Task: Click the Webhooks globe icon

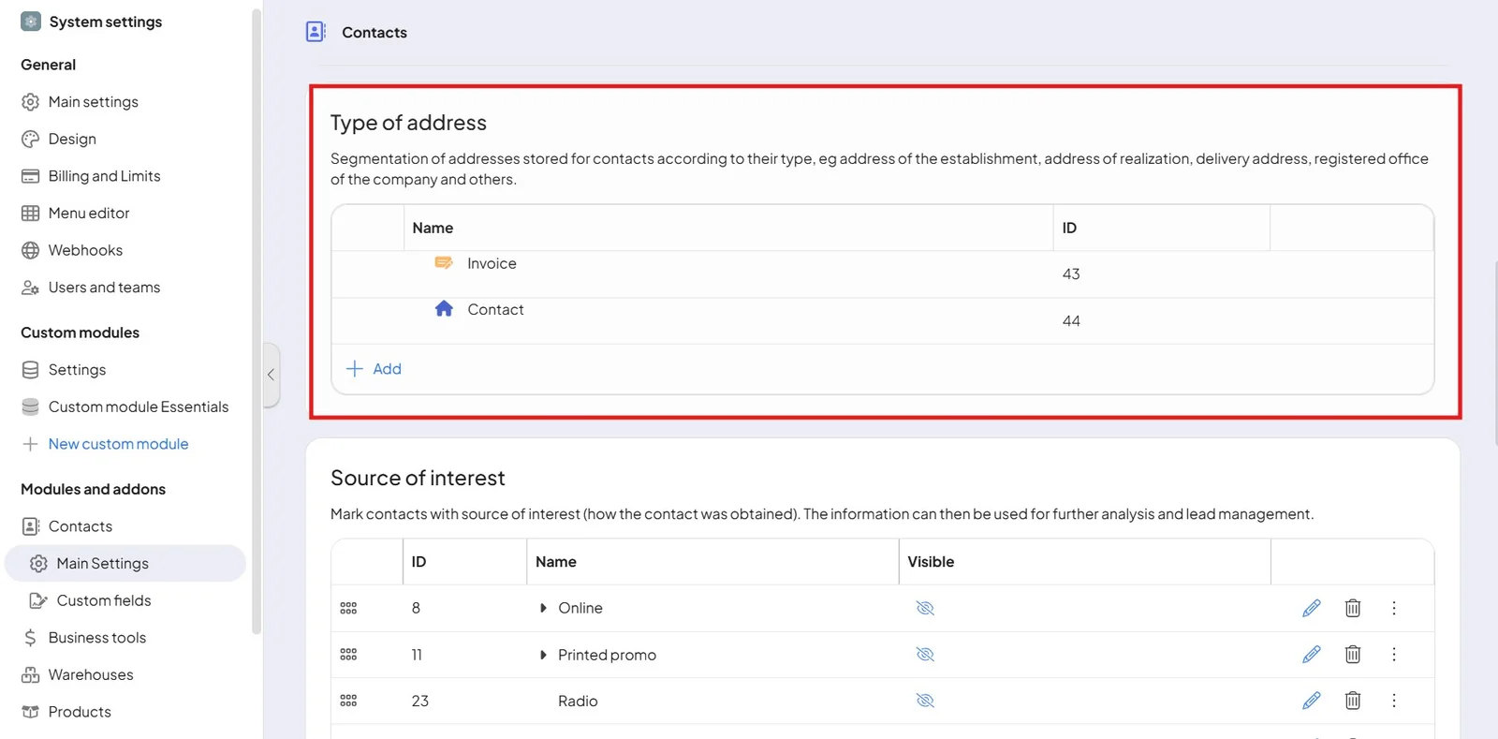Action: [x=31, y=250]
